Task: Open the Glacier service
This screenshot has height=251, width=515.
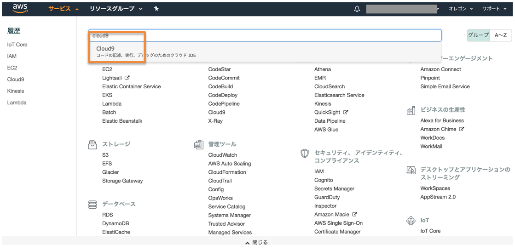Action: point(110,172)
